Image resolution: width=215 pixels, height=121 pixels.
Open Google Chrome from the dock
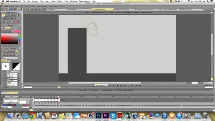coord(33,116)
